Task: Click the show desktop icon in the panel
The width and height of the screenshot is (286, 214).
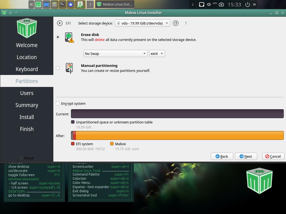Action: click(x=46, y=4)
